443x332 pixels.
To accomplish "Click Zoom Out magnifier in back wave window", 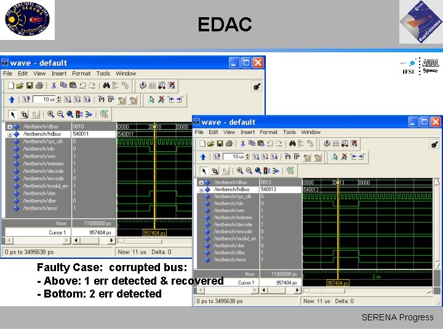I will point(60,114).
